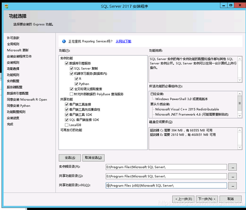Click the 共享功能目录(x86) path field
Viewport: 246px width, 210px height.
tap(166, 186)
